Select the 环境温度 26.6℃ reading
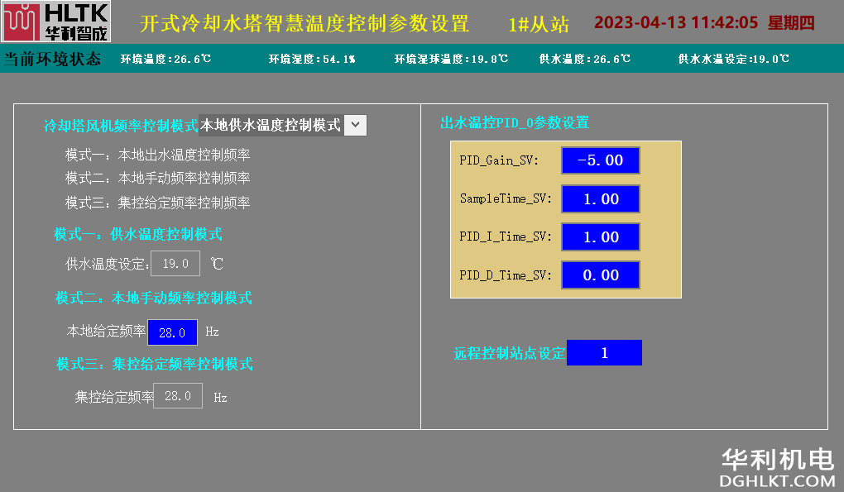Image resolution: width=844 pixels, height=492 pixels. tap(165, 59)
